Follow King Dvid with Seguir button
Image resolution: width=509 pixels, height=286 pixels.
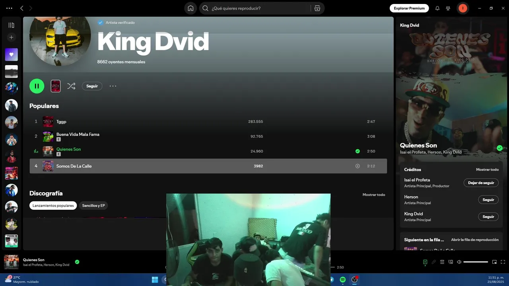click(x=92, y=86)
